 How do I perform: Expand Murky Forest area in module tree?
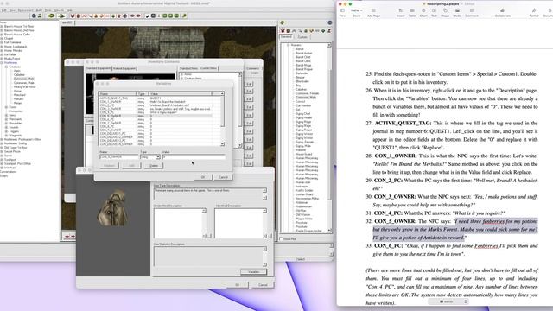pyautogui.click(x=2, y=59)
